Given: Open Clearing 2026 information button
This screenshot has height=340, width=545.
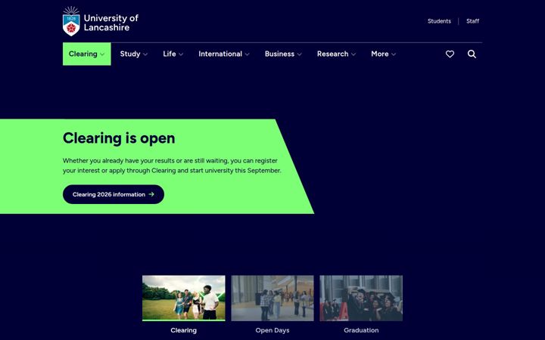Looking at the screenshot, I should (x=114, y=194).
